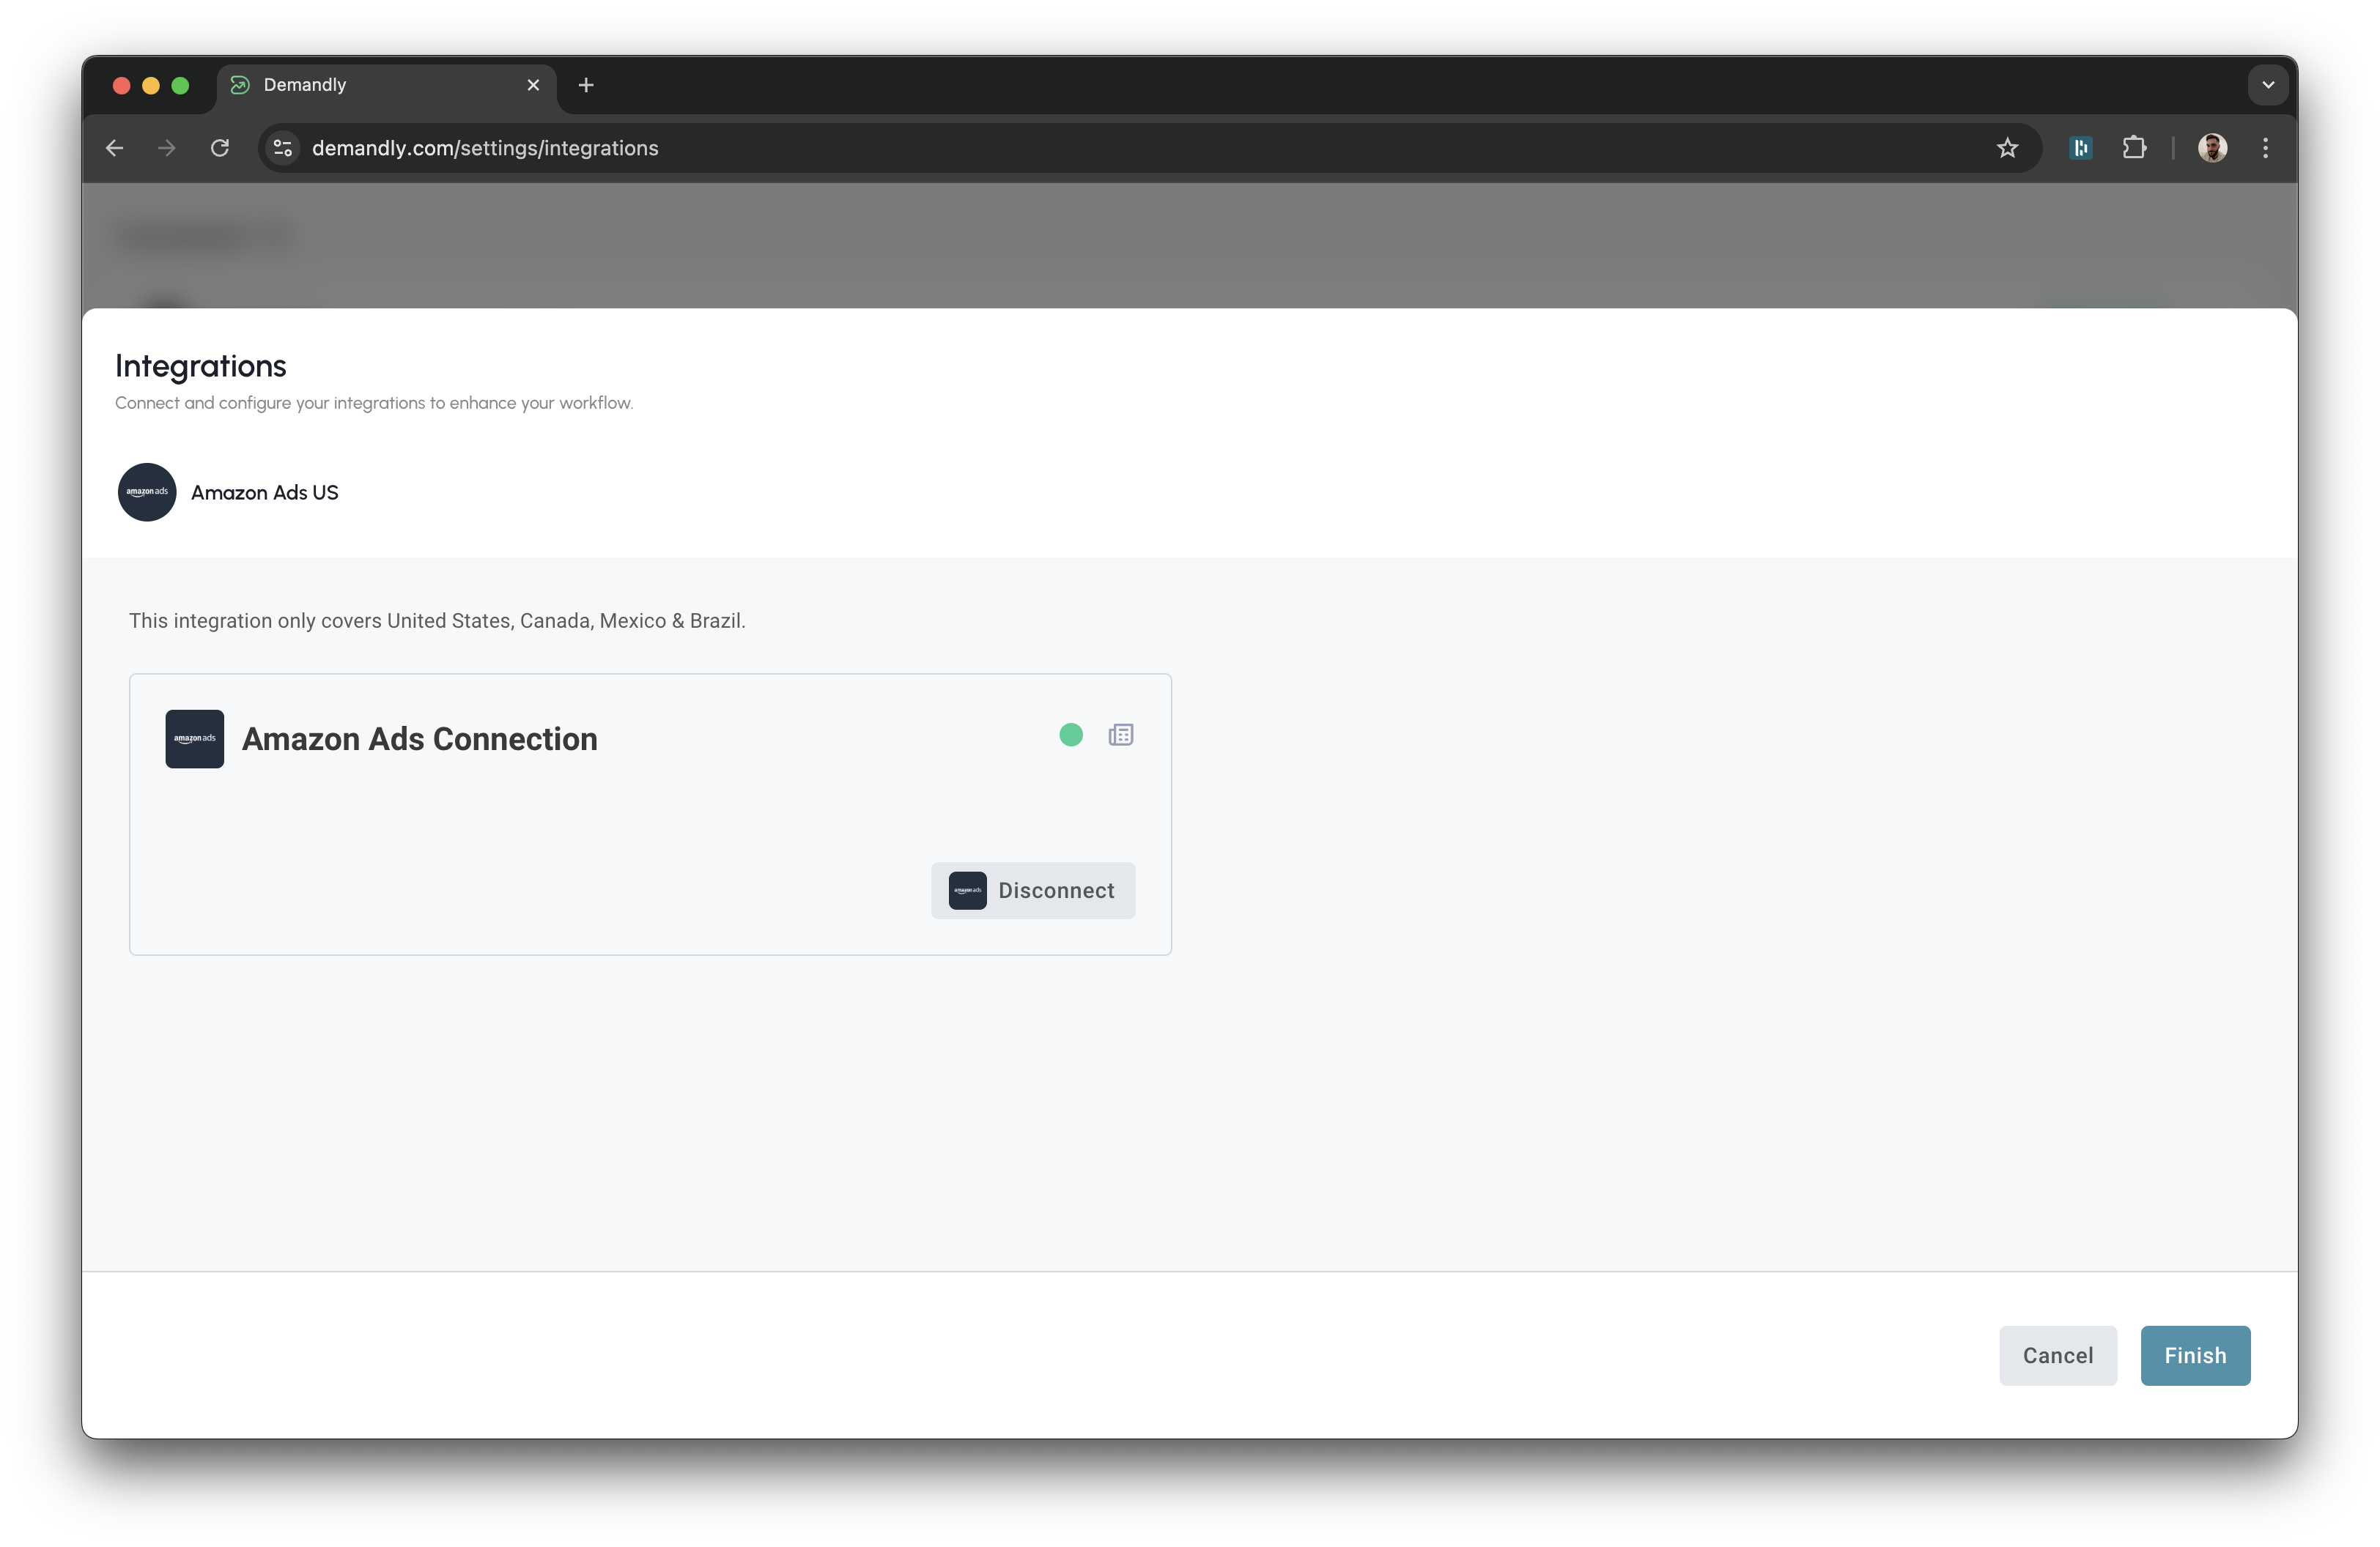Click Cancel to dismiss the integration dialog
Image resolution: width=2380 pixels, height=1547 pixels.
click(x=2057, y=1355)
